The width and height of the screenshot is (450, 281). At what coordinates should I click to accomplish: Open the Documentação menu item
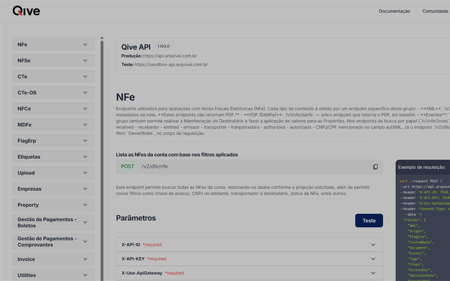click(x=394, y=11)
